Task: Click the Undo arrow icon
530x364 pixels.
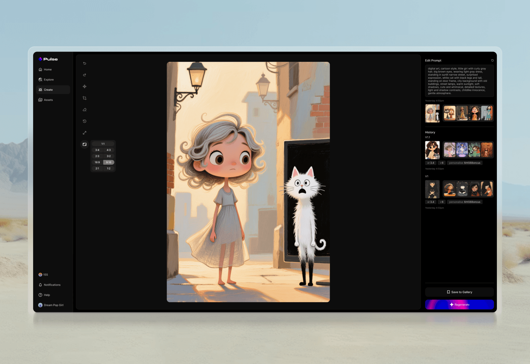Action: 84,63
